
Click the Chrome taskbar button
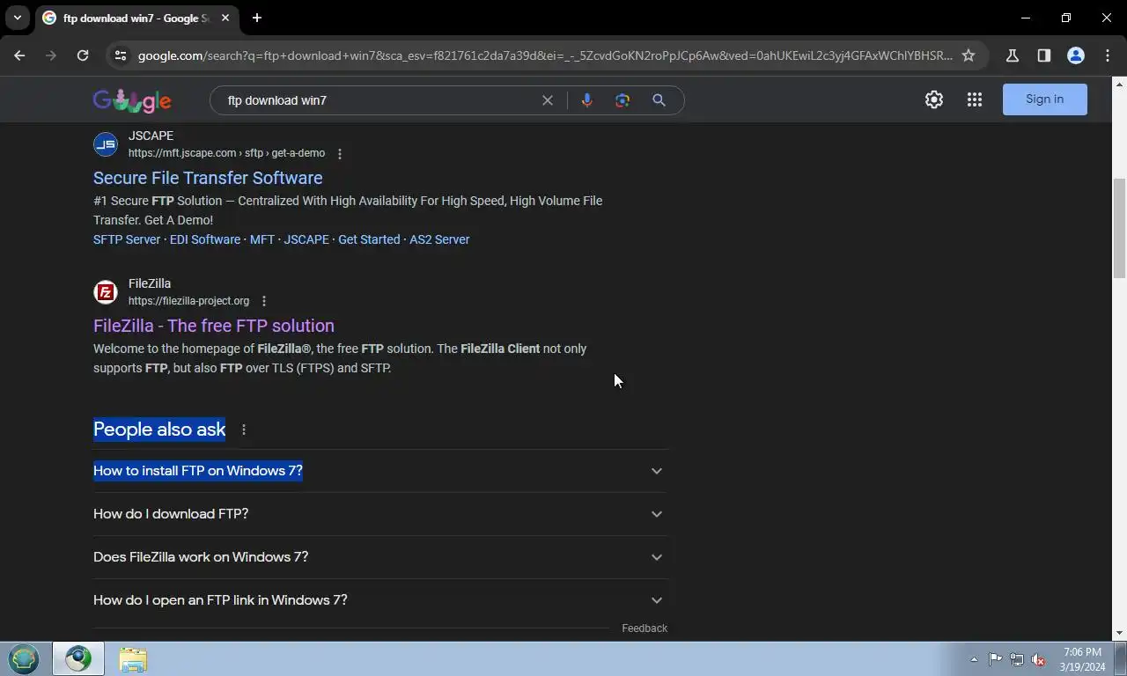click(78, 658)
